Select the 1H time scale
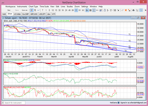 click(63, 10)
